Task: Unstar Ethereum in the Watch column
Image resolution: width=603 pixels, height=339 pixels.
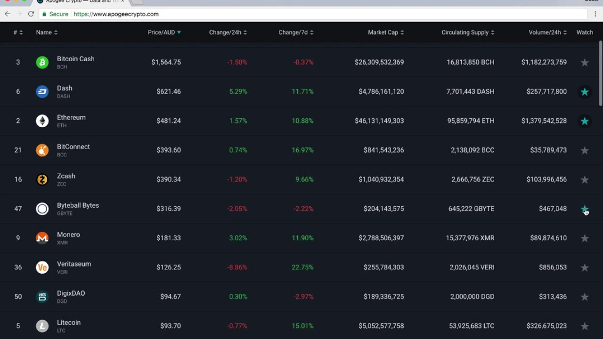Action: 585,121
